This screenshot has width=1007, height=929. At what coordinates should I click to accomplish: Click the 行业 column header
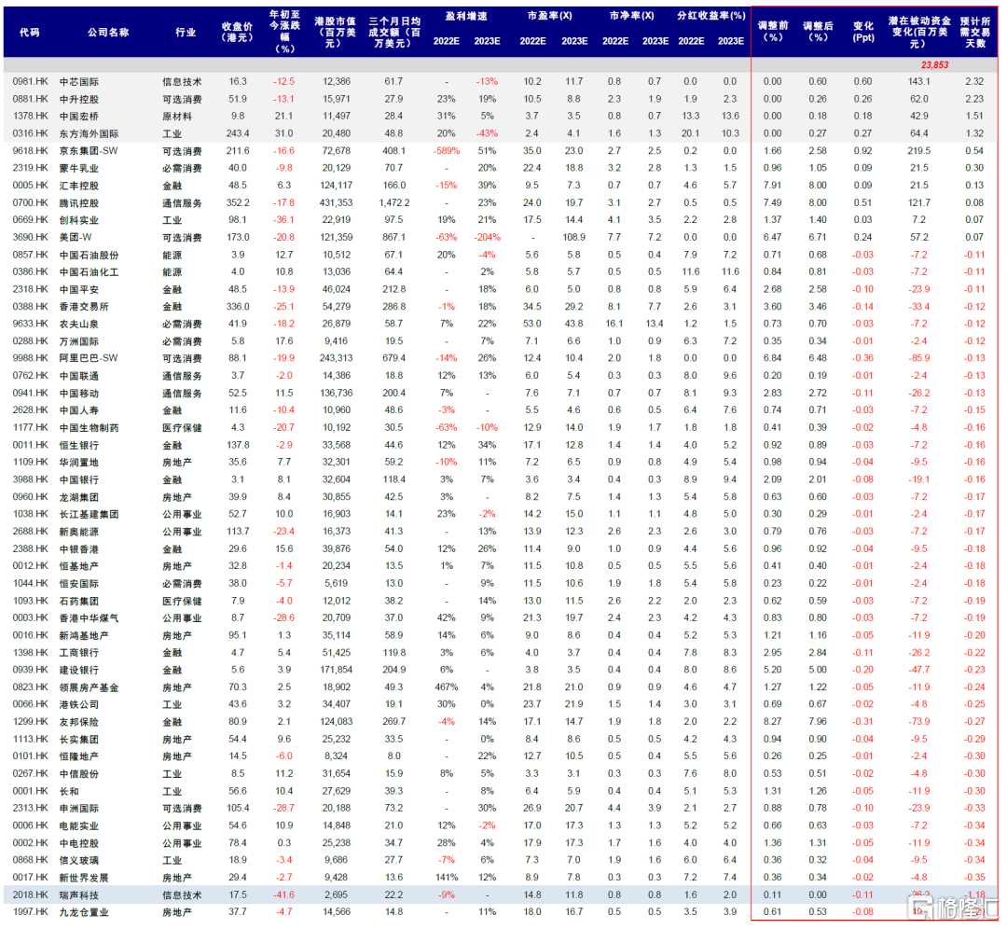tap(186, 32)
